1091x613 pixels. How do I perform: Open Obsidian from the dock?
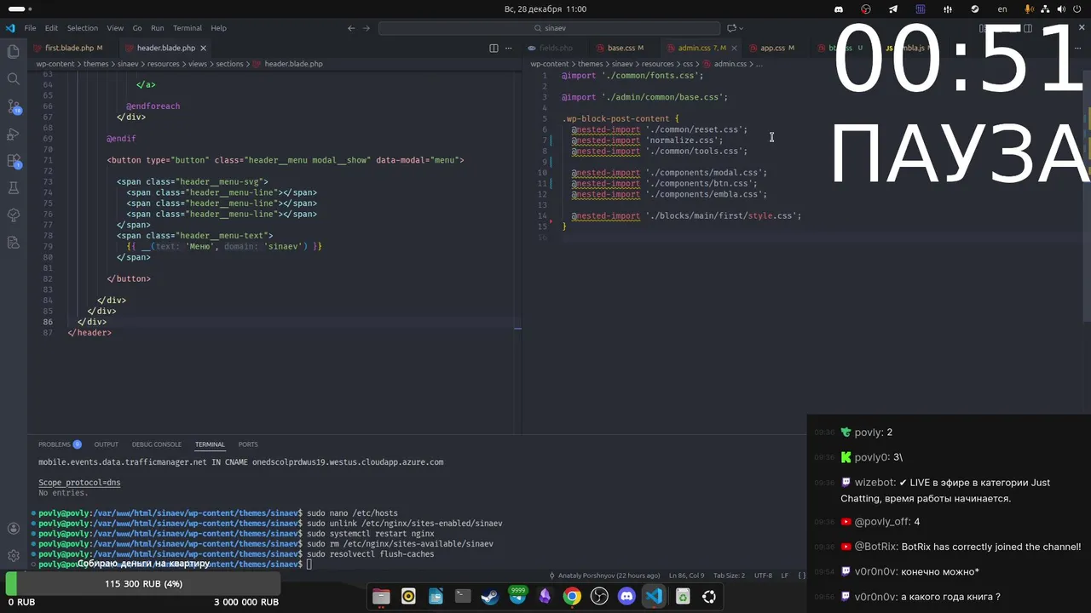[545, 597]
